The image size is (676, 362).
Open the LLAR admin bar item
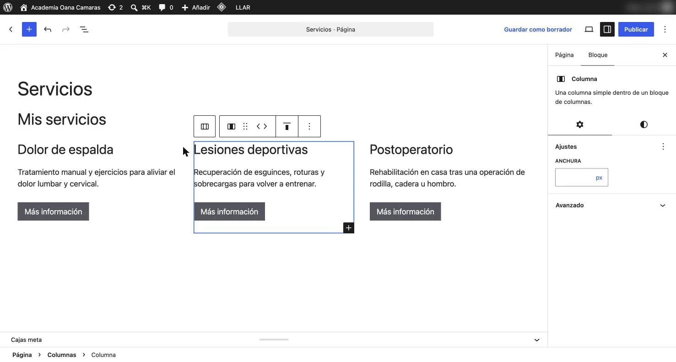pos(243,7)
